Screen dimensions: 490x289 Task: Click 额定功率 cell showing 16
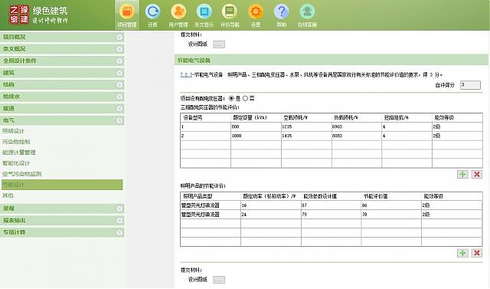click(x=271, y=205)
